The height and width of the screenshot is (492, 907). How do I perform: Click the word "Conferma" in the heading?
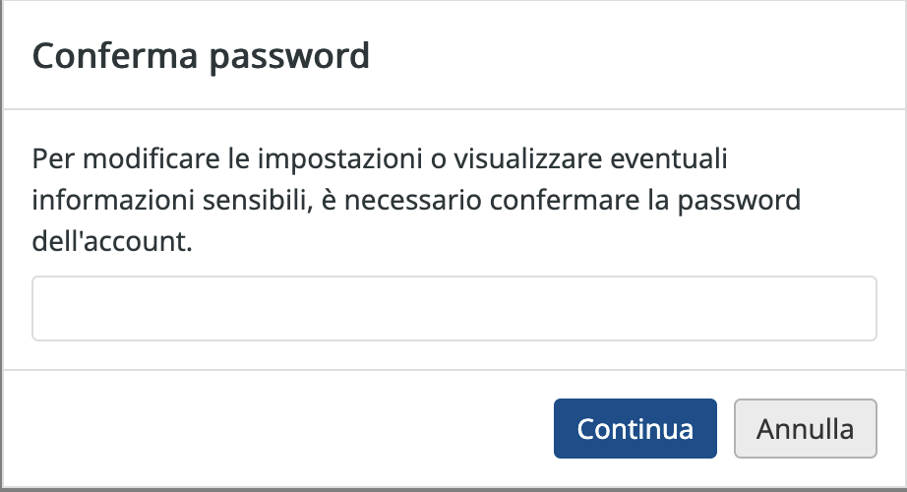[x=115, y=55]
